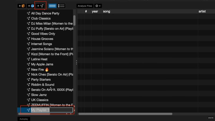
Task: Open the gear settings dropdown
Action: coord(98,6)
